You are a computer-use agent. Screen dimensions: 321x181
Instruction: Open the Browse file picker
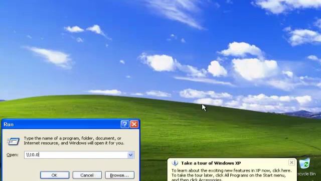click(x=119, y=175)
